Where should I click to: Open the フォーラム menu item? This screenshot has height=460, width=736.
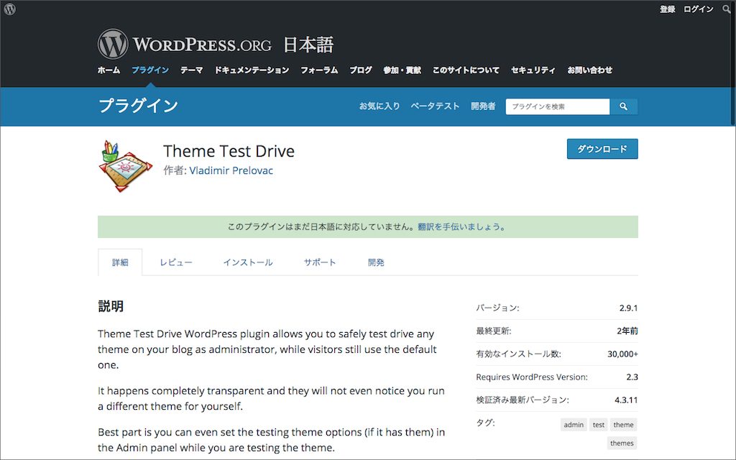pos(319,70)
